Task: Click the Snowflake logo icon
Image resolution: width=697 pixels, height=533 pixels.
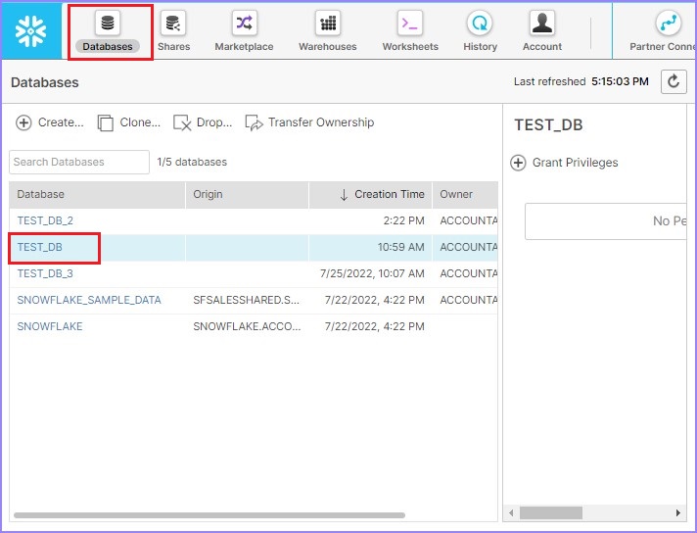Action: click(30, 30)
